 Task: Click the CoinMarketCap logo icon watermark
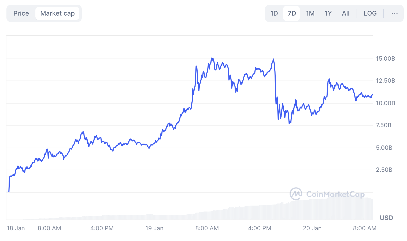tap(296, 194)
